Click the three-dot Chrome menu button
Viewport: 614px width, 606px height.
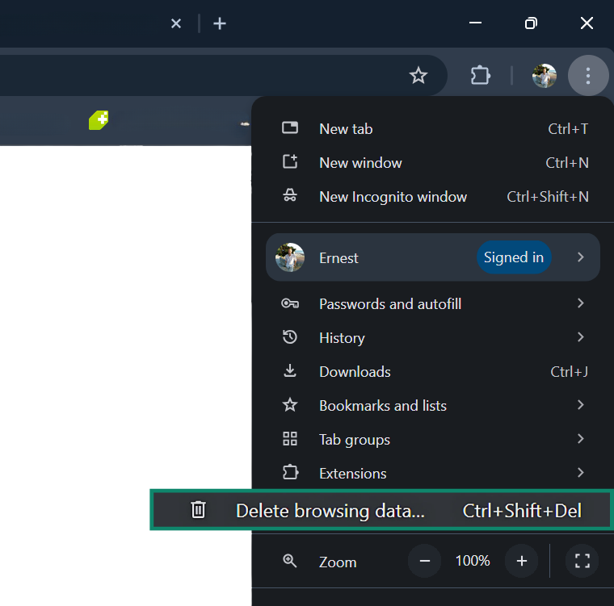(x=587, y=76)
